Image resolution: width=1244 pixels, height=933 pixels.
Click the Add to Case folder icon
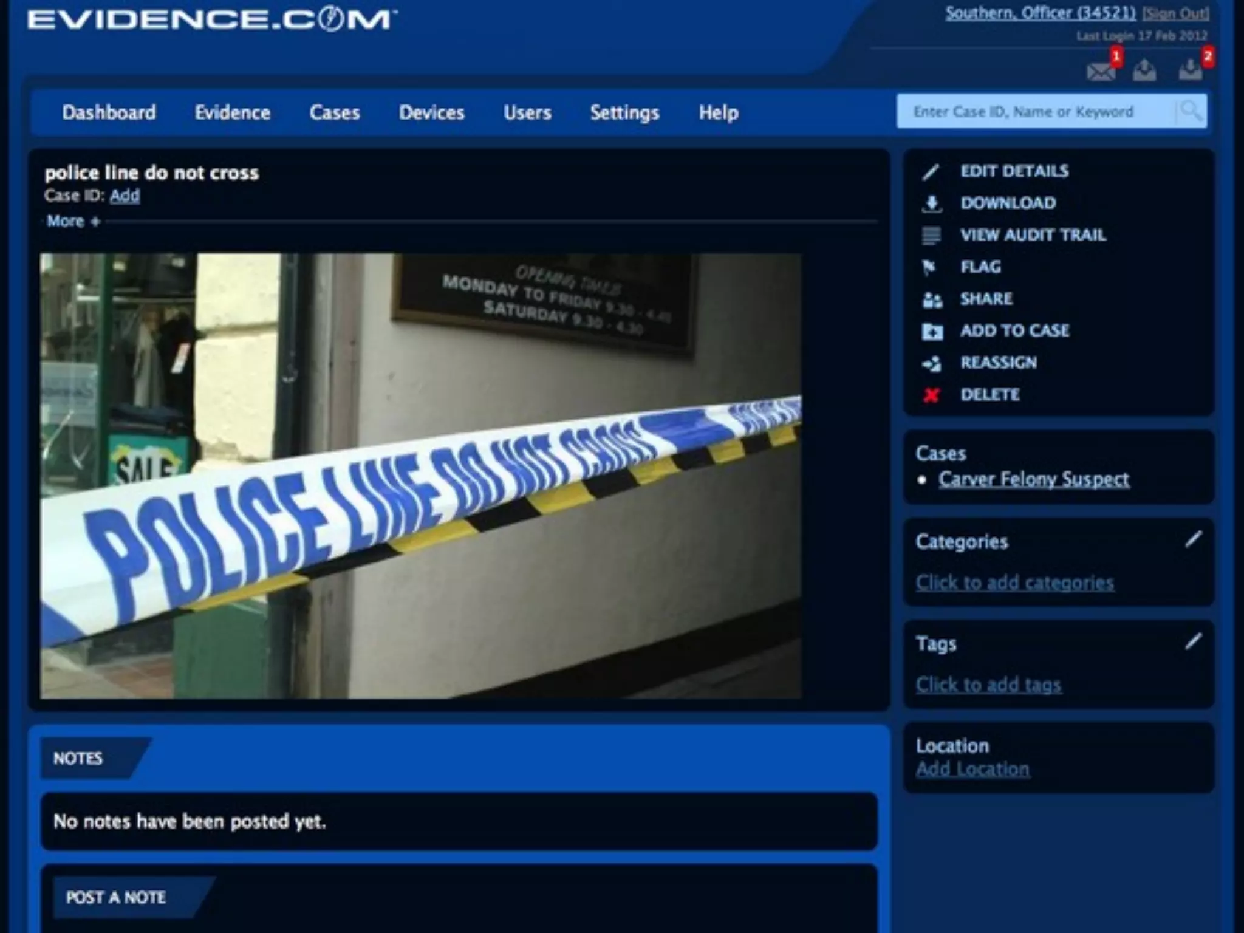point(932,332)
